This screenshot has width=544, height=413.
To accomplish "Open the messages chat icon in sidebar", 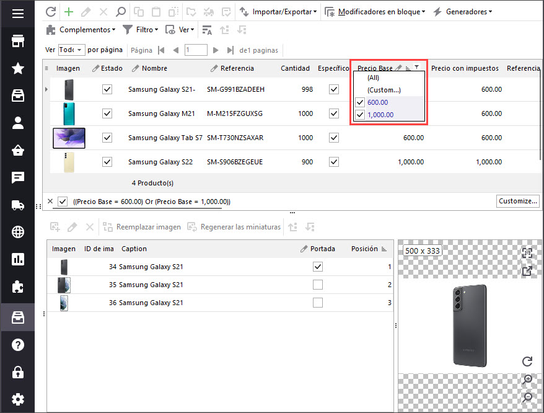I will 18,177.
